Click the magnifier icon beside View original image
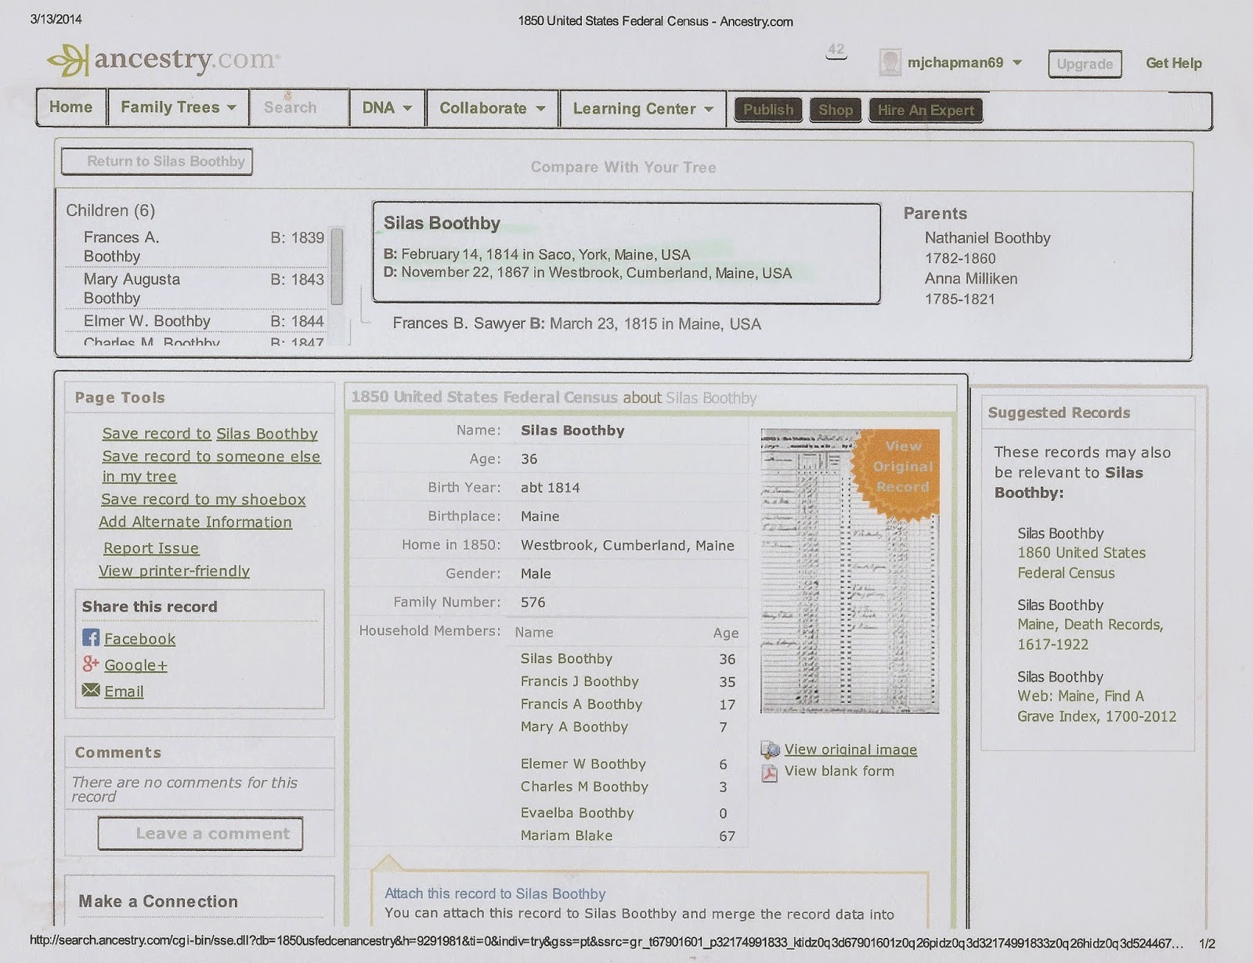Screen dimensions: 1253x963 click(770, 749)
